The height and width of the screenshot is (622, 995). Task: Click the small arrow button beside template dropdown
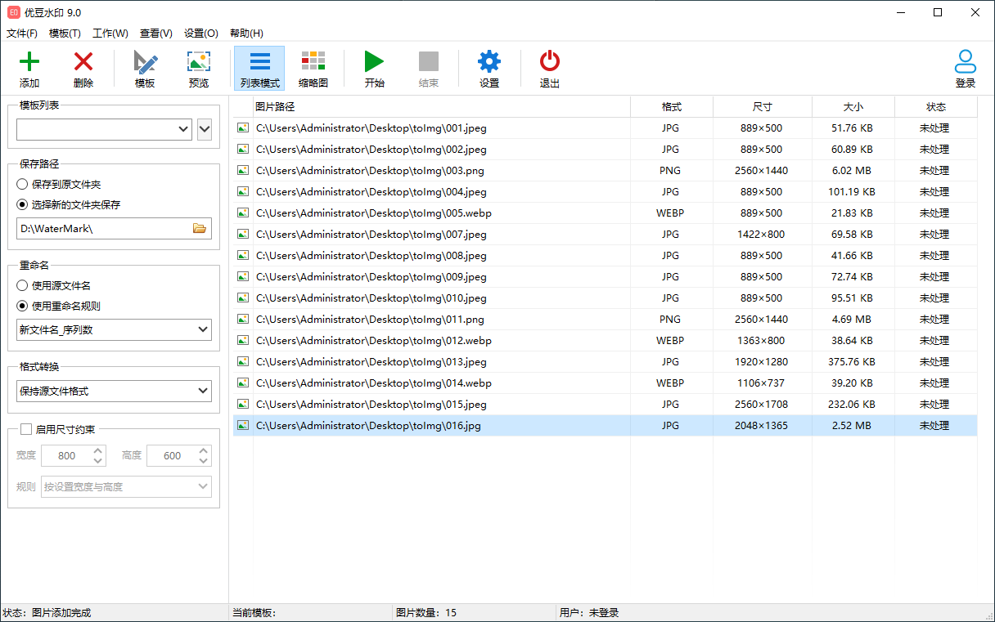pos(205,129)
